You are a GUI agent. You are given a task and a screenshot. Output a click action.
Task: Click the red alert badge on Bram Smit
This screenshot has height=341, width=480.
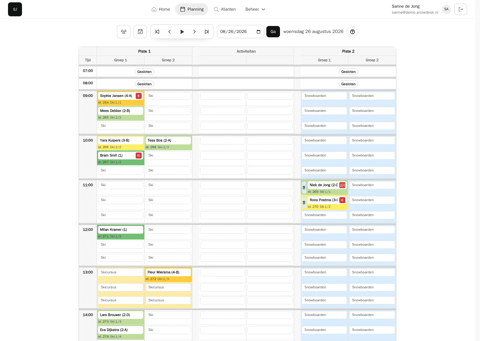(139, 156)
